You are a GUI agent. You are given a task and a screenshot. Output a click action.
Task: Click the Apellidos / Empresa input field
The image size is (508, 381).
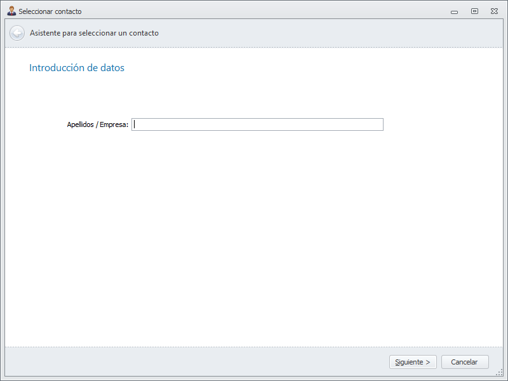pyautogui.click(x=257, y=124)
